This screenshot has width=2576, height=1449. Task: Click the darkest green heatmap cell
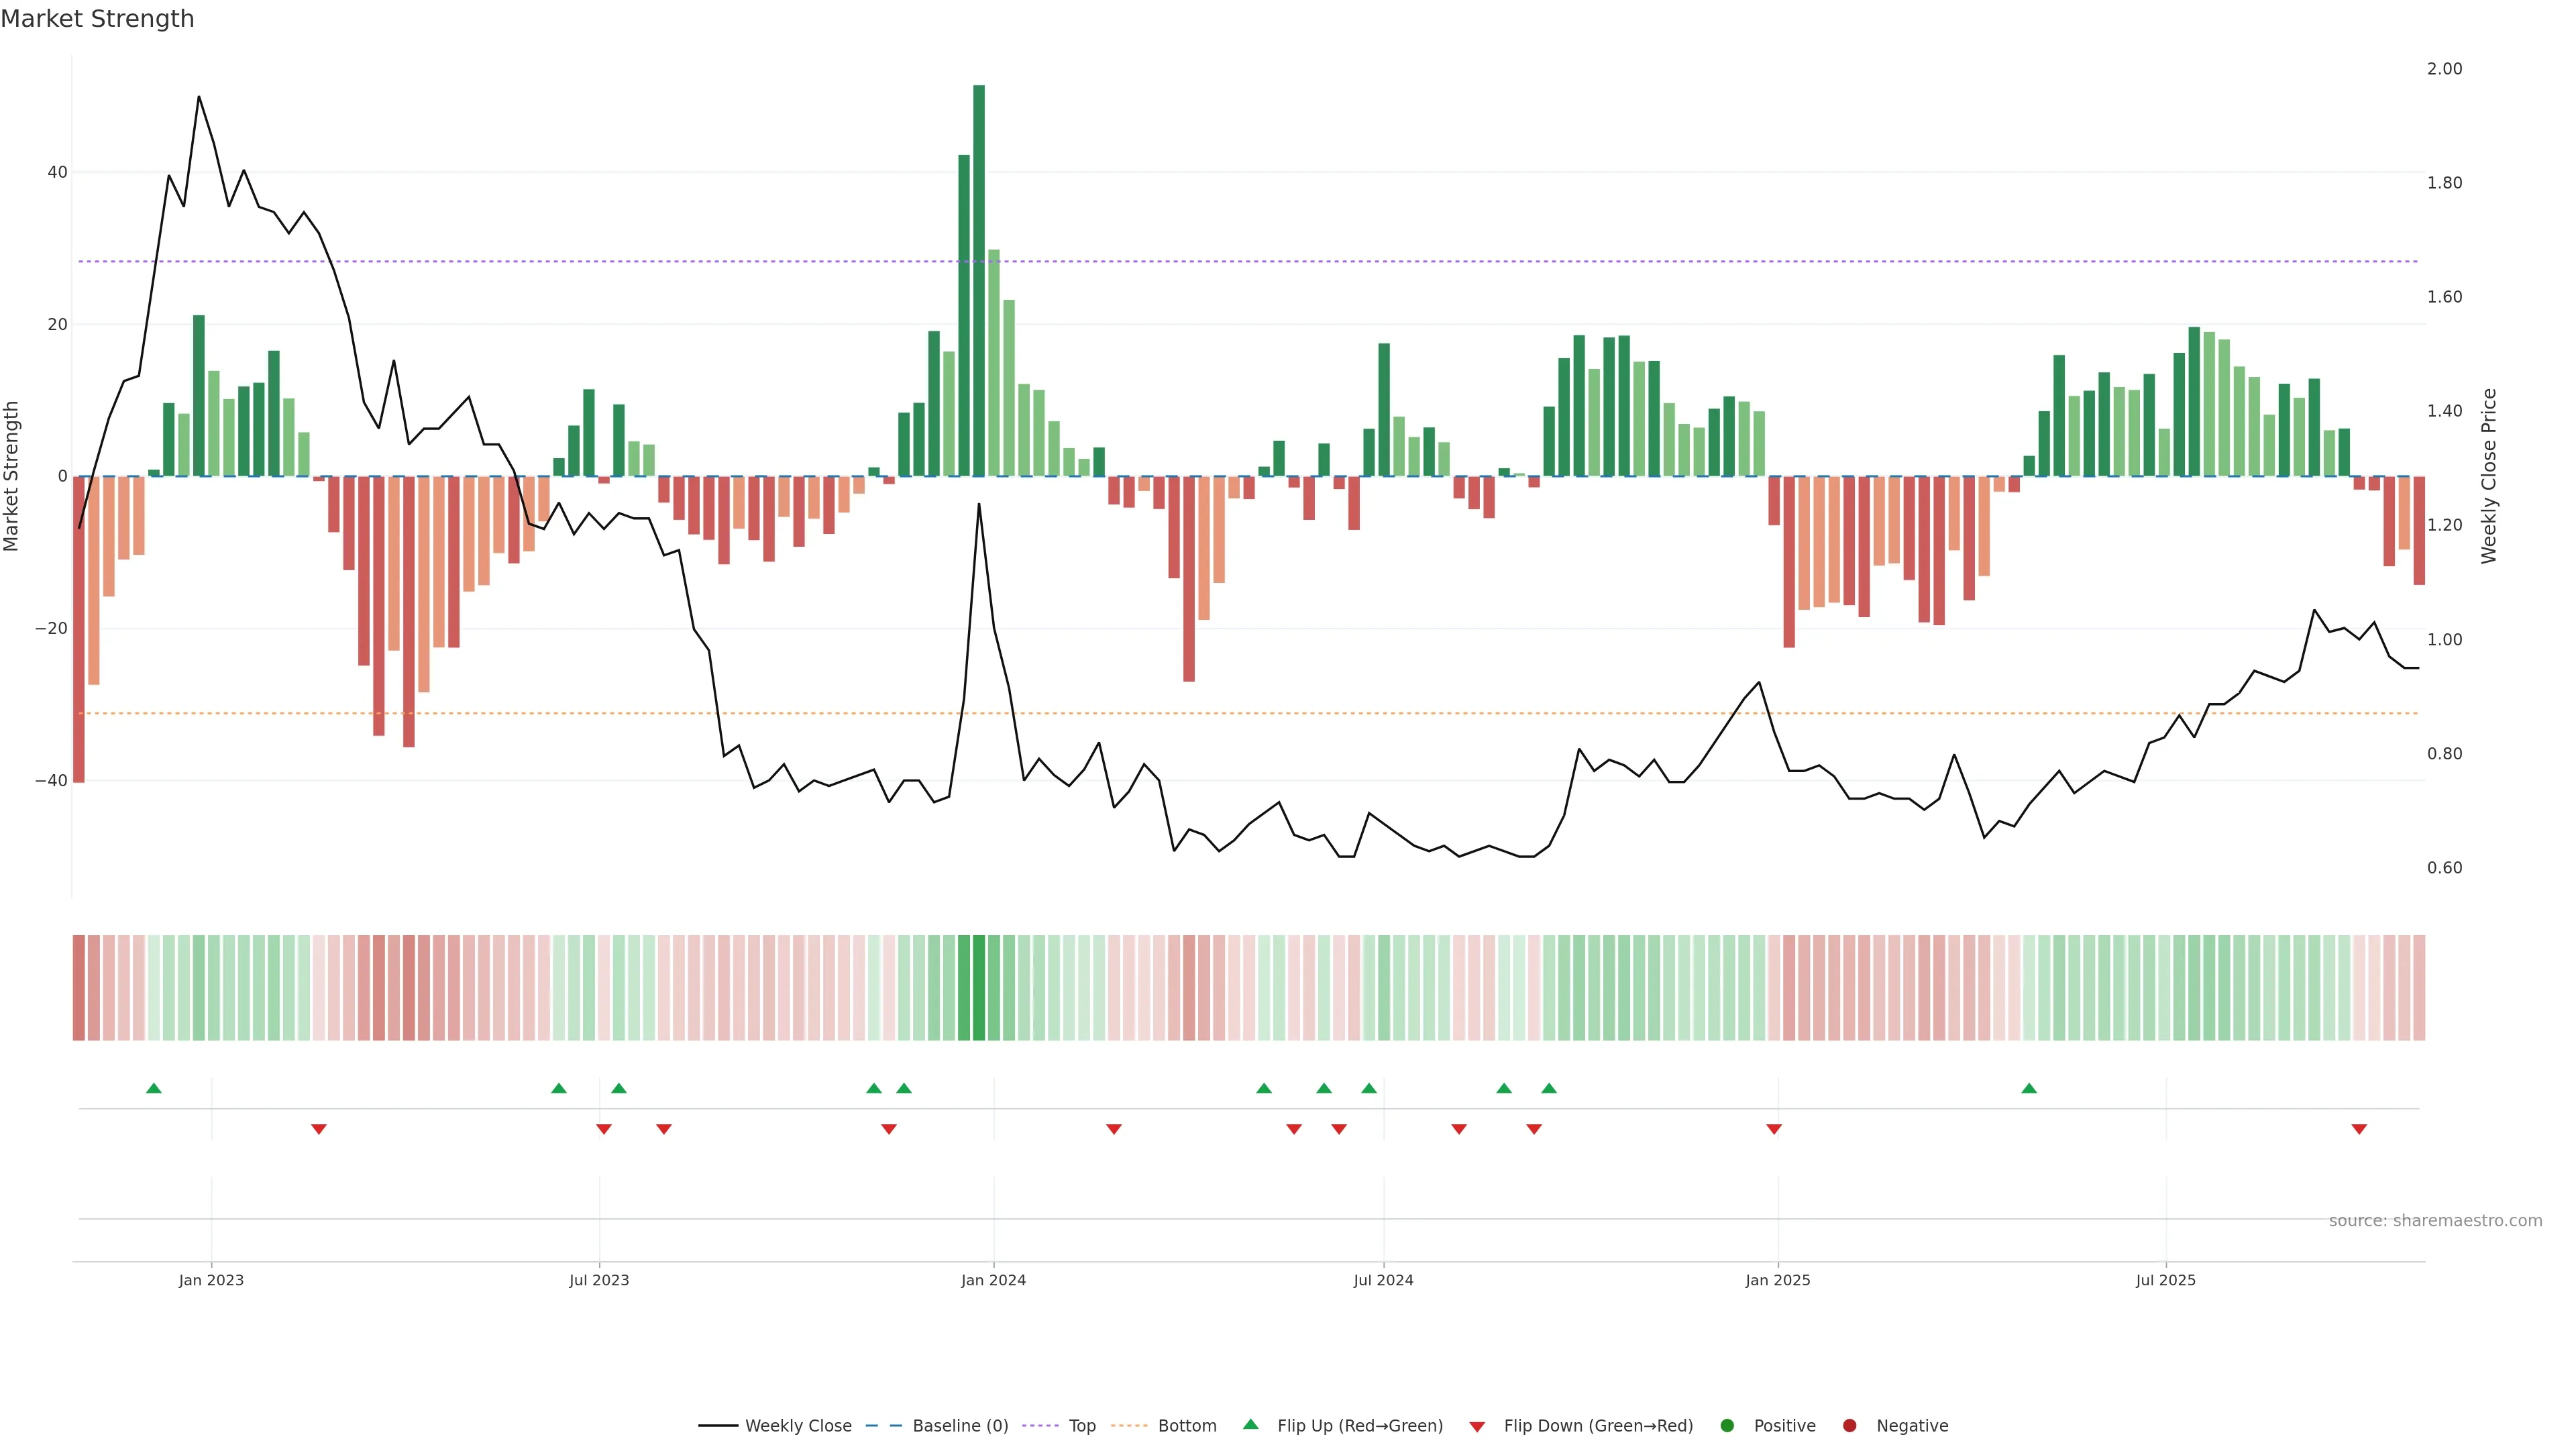(x=979, y=988)
